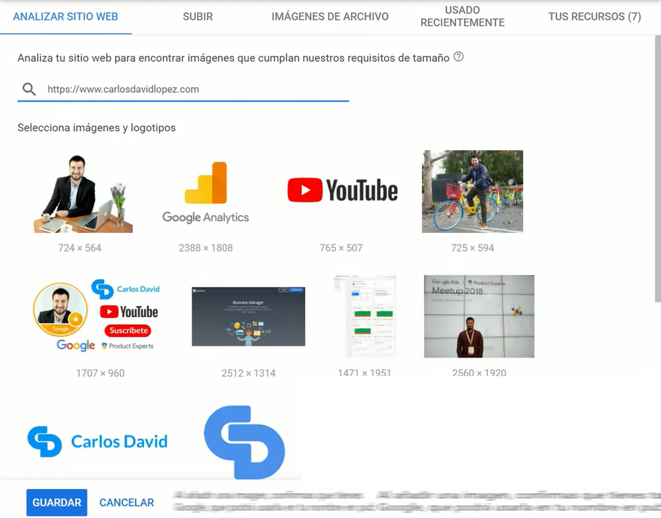Select the 1471 × 1951 dashboard screenshot

pyautogui.click(x=364, y=316)
